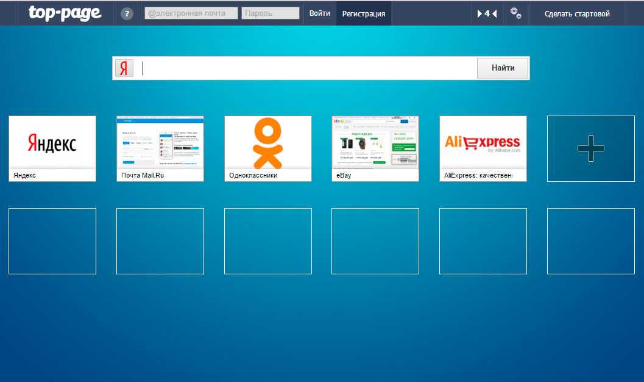Select the first empty tile in second row

52,241
